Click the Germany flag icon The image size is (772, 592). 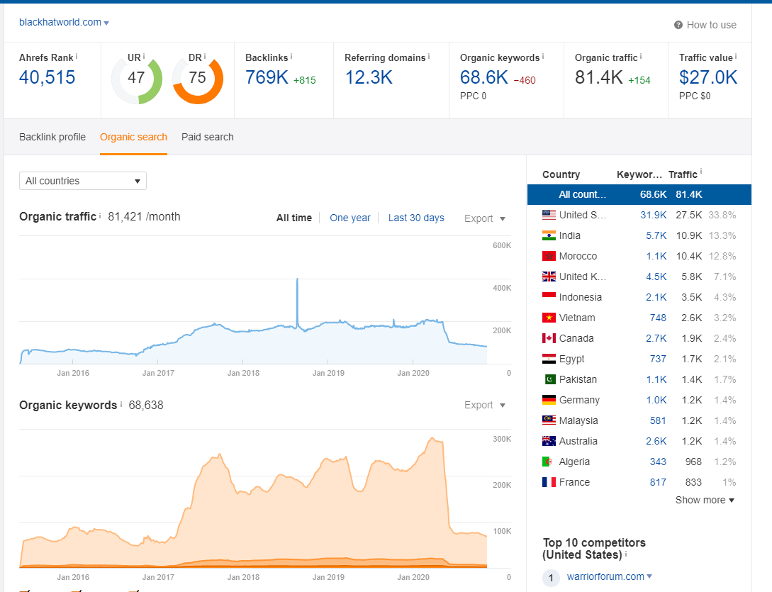549,400
